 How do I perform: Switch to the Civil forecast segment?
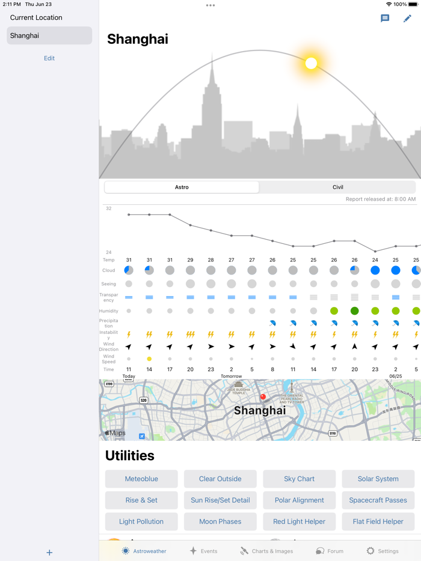pos(337,187)
